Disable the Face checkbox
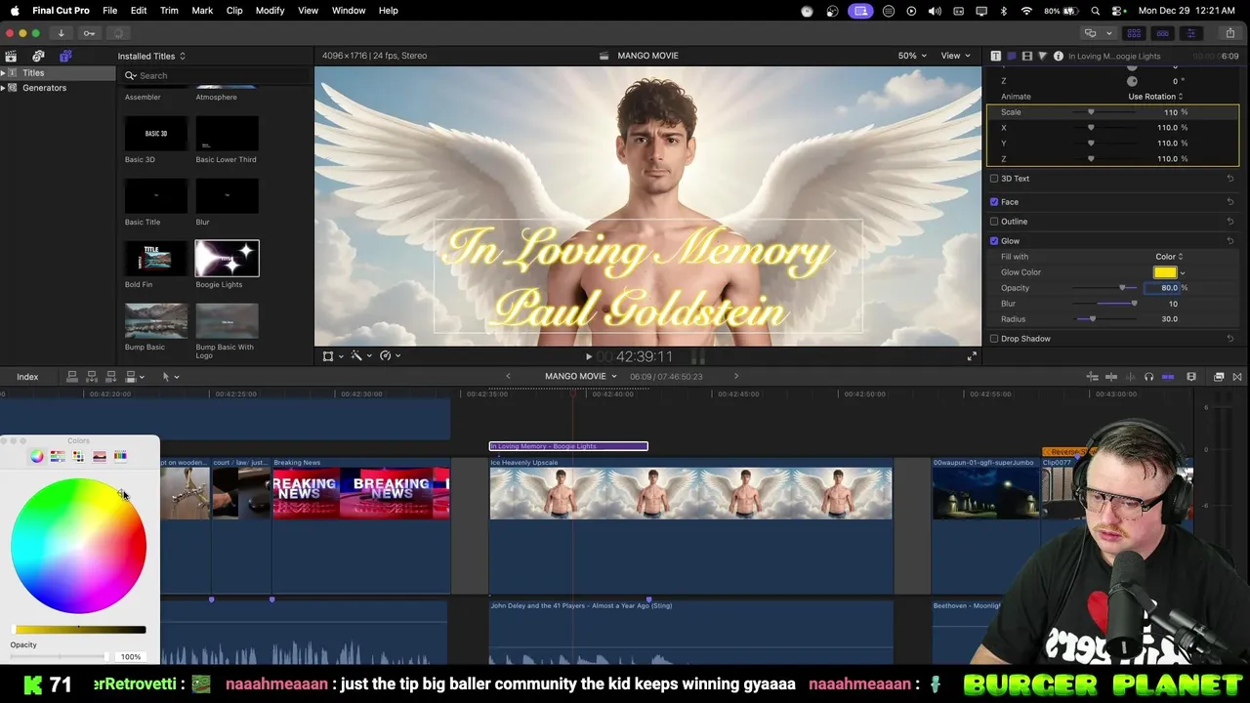This screenshot has height=703, width=1250. (994, 202)
